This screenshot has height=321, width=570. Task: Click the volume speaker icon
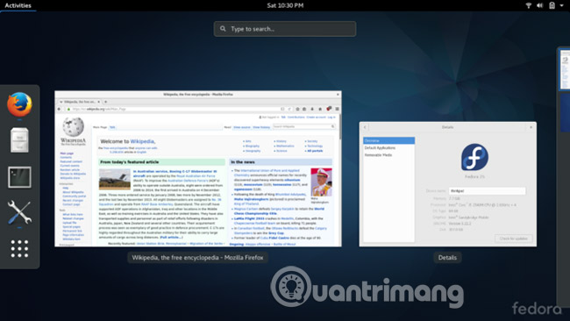[x=540, y=5]
